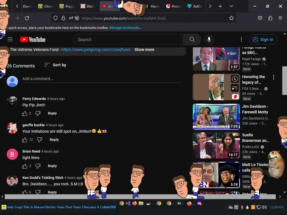Open Ken Dodd's Tickling Stick avatar
Screen dimensions: 287x215
pyautogui.click(x=12, y=181)
